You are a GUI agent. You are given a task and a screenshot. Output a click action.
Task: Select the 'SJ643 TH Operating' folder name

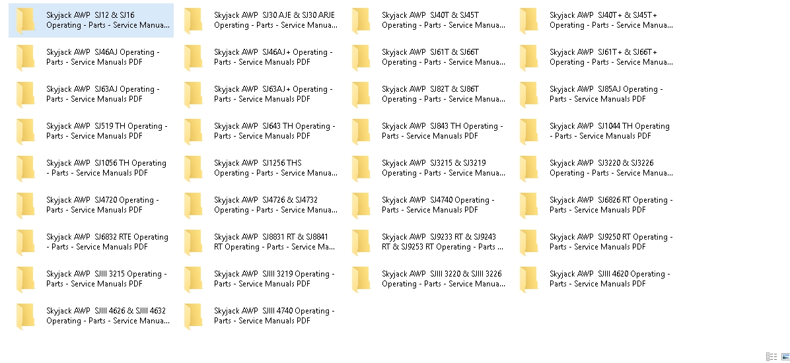tap(275, 131)
